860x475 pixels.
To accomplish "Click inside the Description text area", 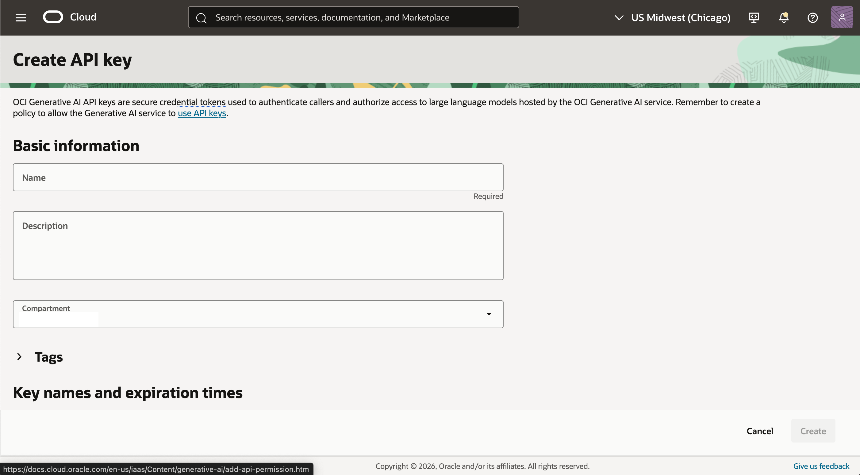I will tap(258, 246).
